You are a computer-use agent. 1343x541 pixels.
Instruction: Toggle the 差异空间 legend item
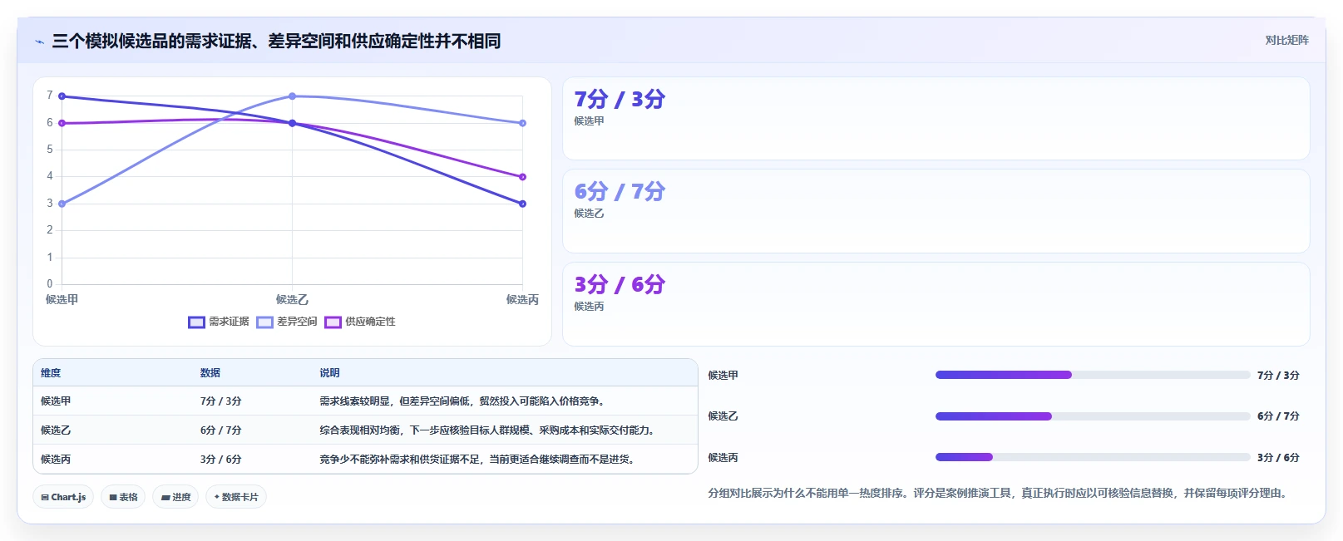tap(287, 322)
